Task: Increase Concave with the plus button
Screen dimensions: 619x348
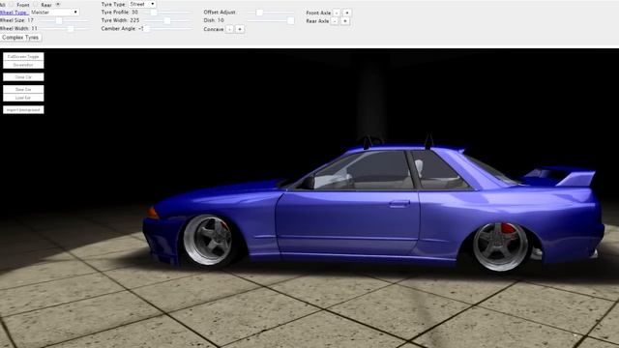Action: point(240,29)
